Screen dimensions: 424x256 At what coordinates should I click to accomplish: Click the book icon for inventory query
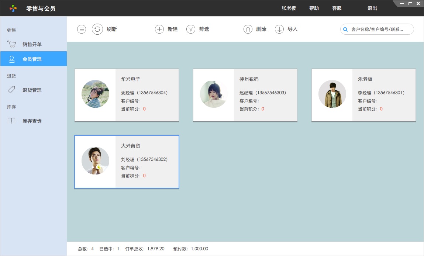(11, 121)
